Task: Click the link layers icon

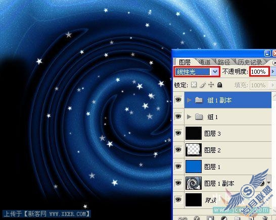Action: (183, 218)
